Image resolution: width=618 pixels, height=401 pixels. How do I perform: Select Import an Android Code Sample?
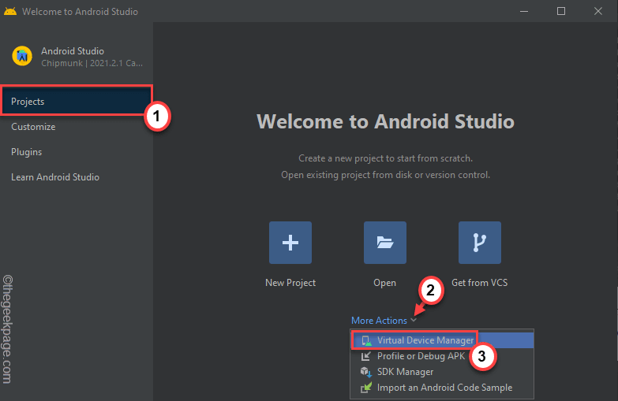click(442, 388)
